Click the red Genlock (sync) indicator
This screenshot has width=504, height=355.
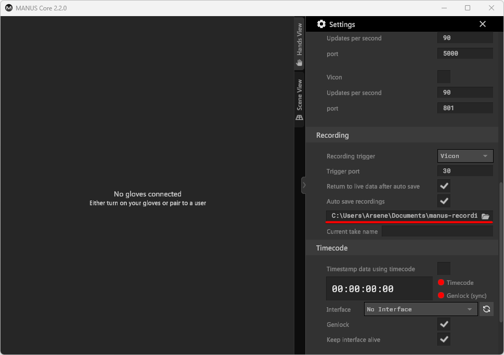coord(441,296)
